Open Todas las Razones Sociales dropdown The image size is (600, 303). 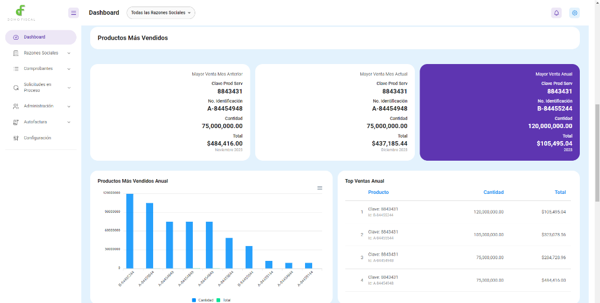[x=161, y=12]
